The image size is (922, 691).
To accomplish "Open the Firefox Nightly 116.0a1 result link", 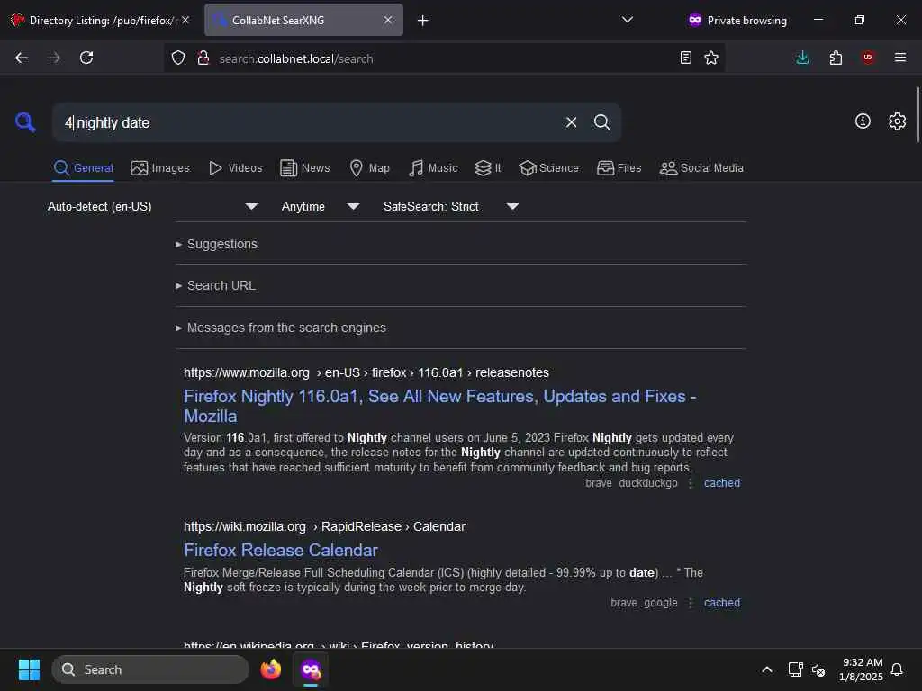I will point(439,406).
